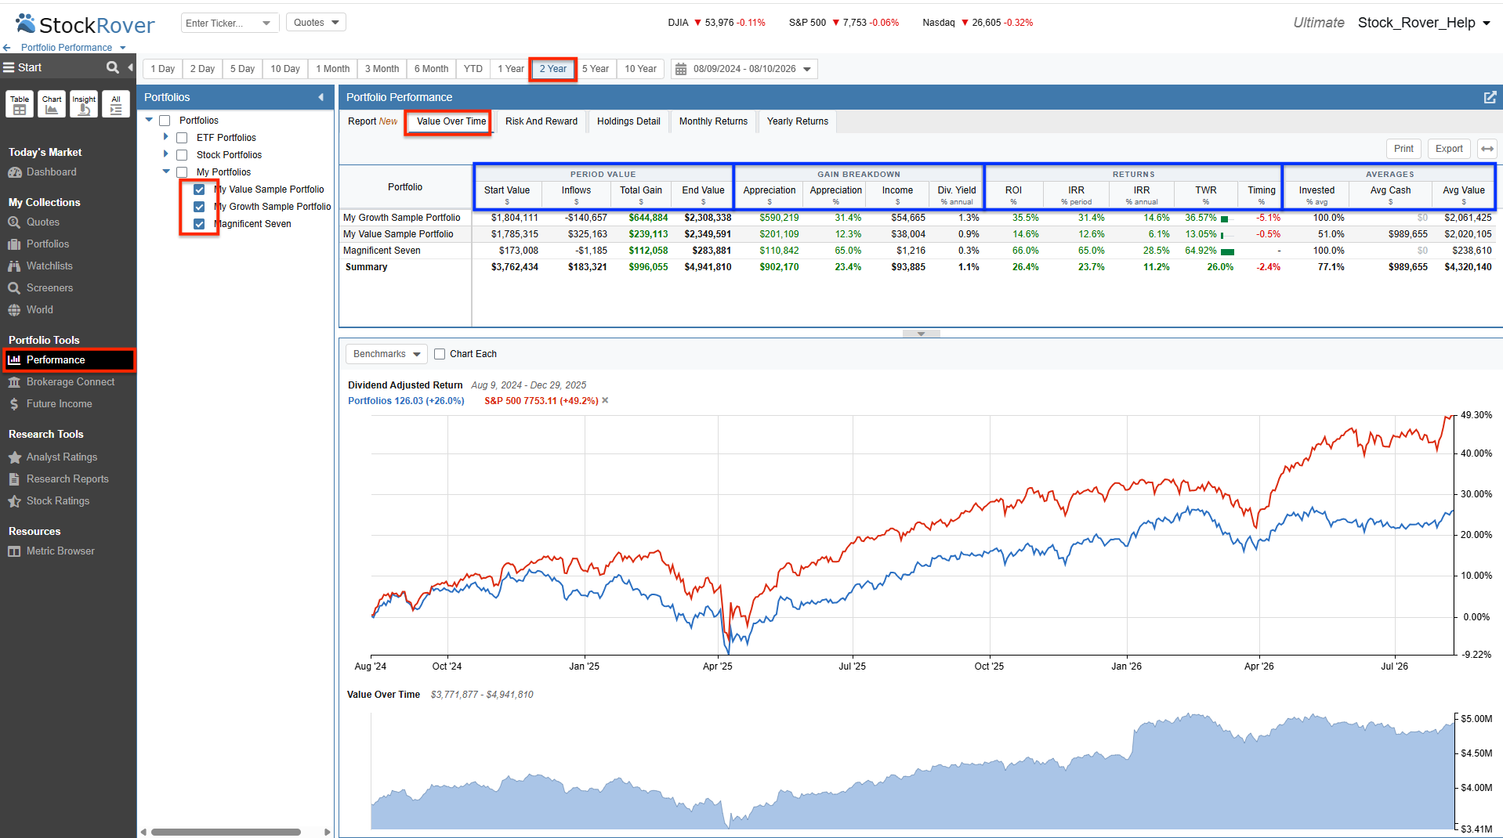1503x838 pixels.
Task: Open the Benchmarks dropdown
Action: click(x=386, y=354)
